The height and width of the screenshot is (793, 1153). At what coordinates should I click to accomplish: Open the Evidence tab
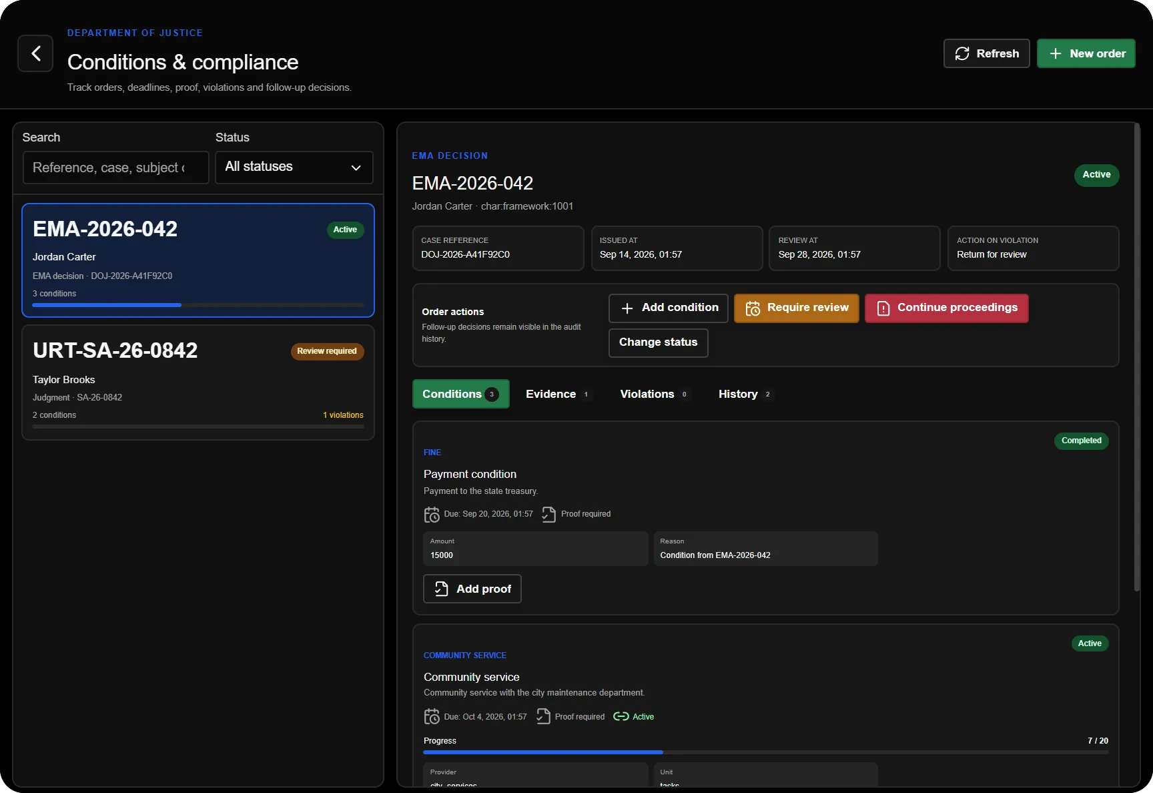[x=558, y=394]
